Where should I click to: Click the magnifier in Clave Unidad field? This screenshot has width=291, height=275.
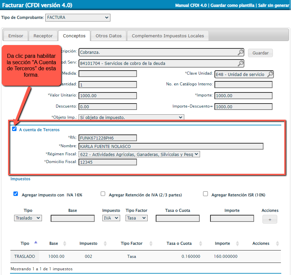270,74
